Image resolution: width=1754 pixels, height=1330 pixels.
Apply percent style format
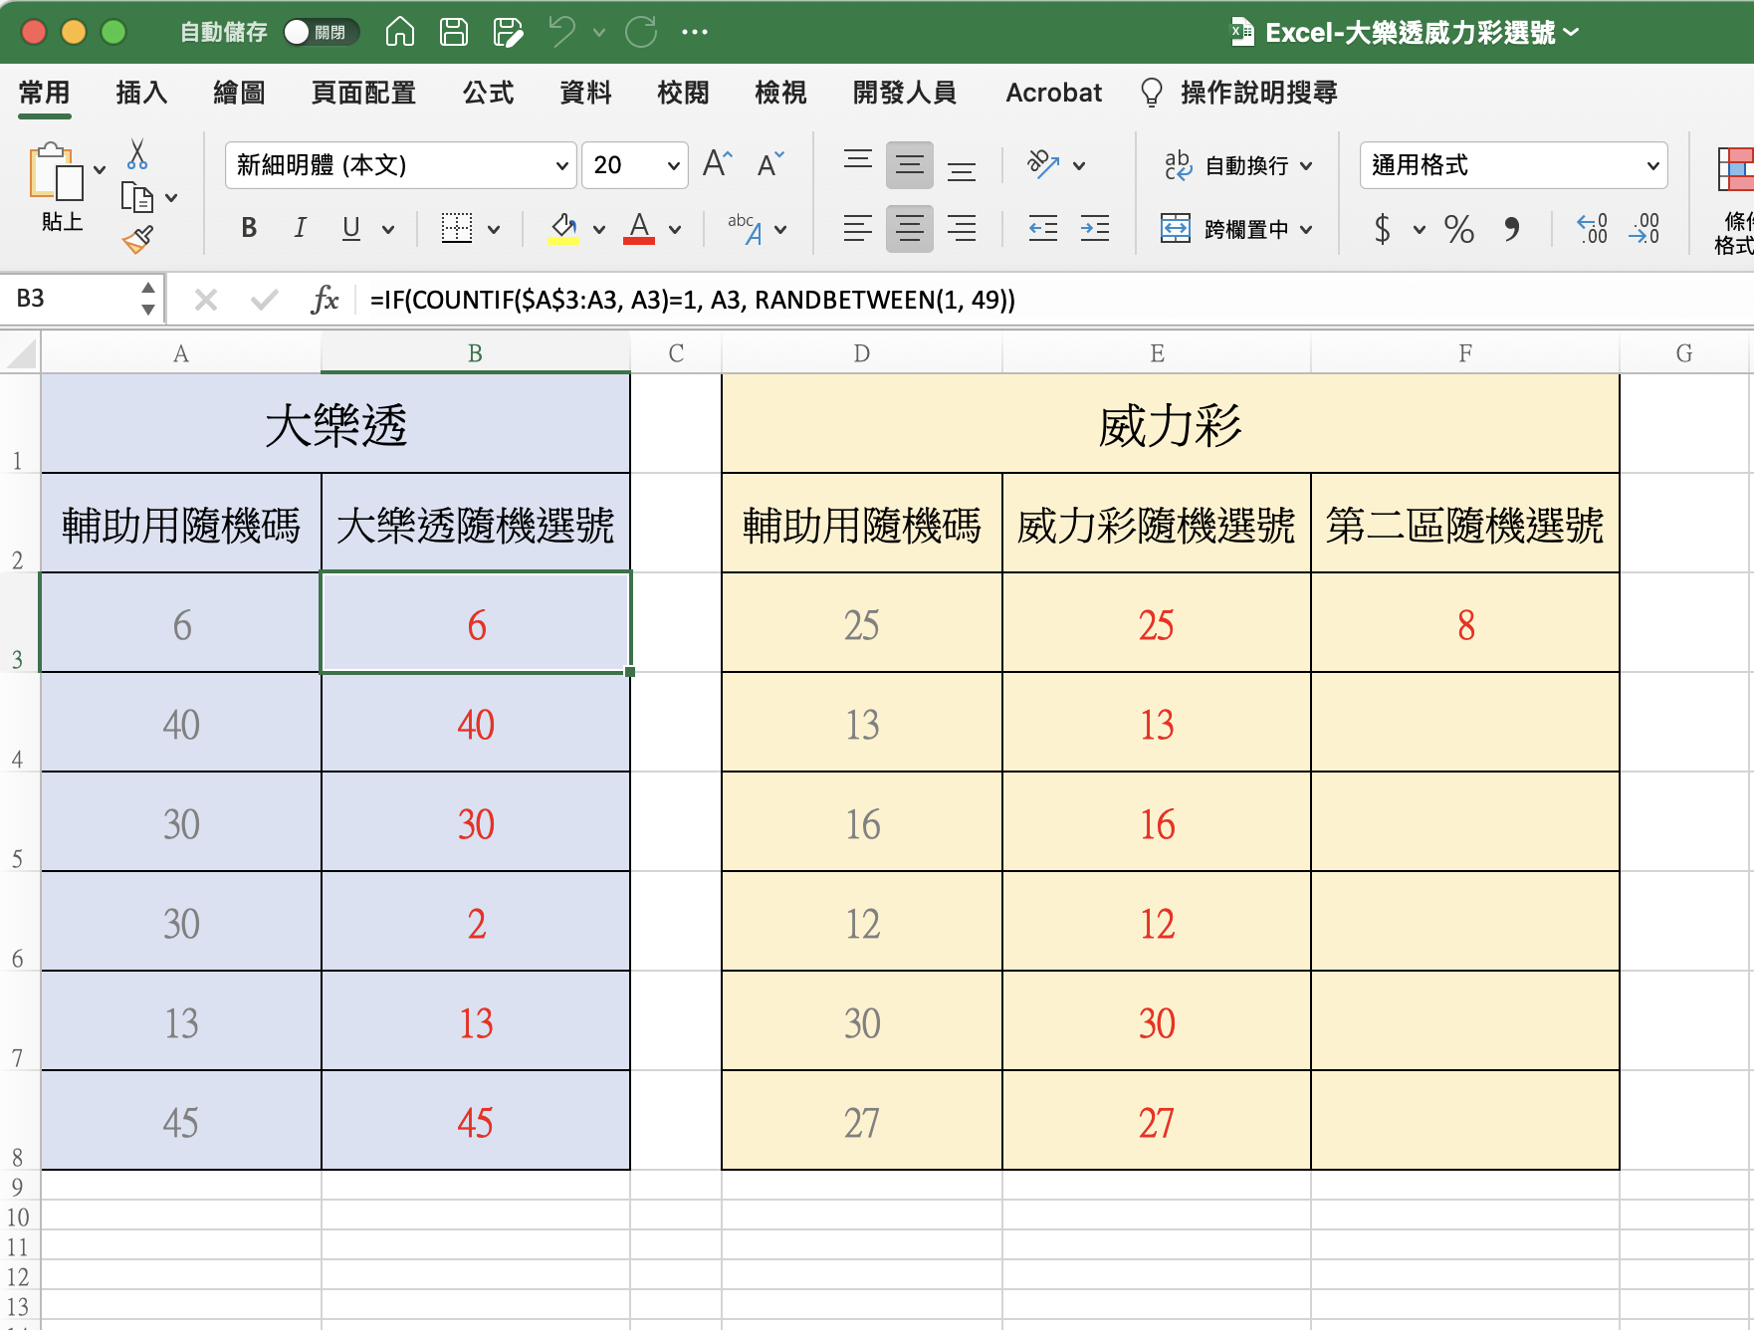tap(1458, 229)
